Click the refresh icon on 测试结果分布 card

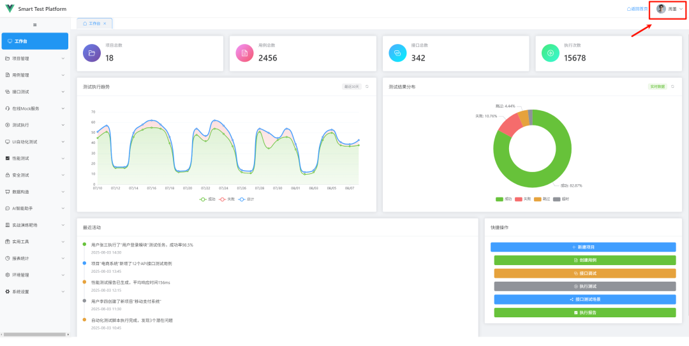click(672, 87)
